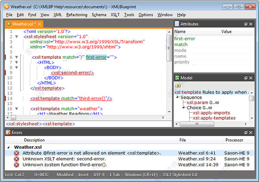Close the Weather.xsl editor tab
The width and height of the screenshot is (259, 182).
coord(40,24)
